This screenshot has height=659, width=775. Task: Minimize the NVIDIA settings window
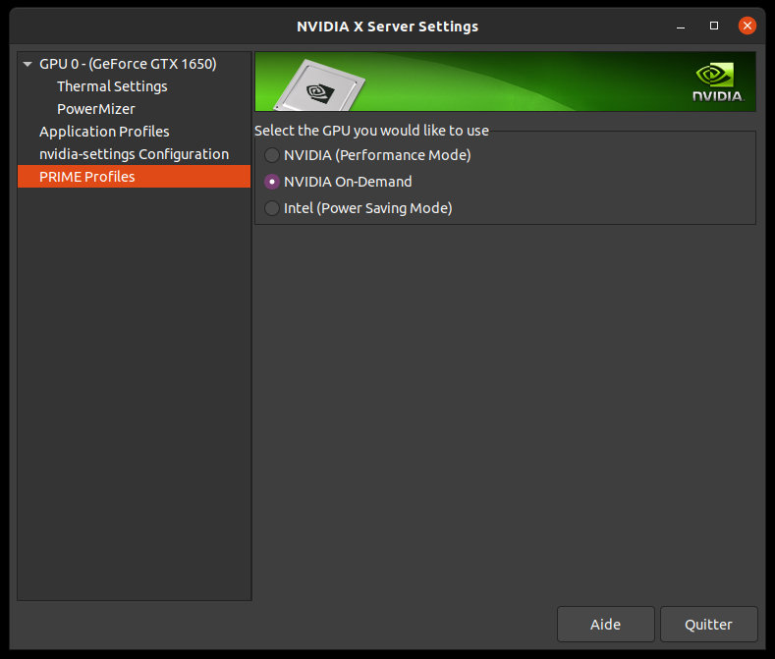click(x=681, y=26)
